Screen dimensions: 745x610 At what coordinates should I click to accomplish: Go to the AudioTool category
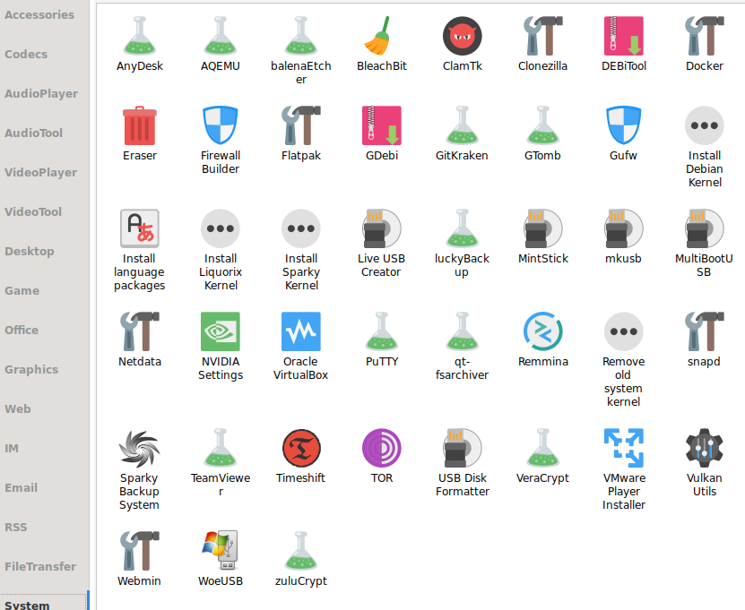pos(34,133)
